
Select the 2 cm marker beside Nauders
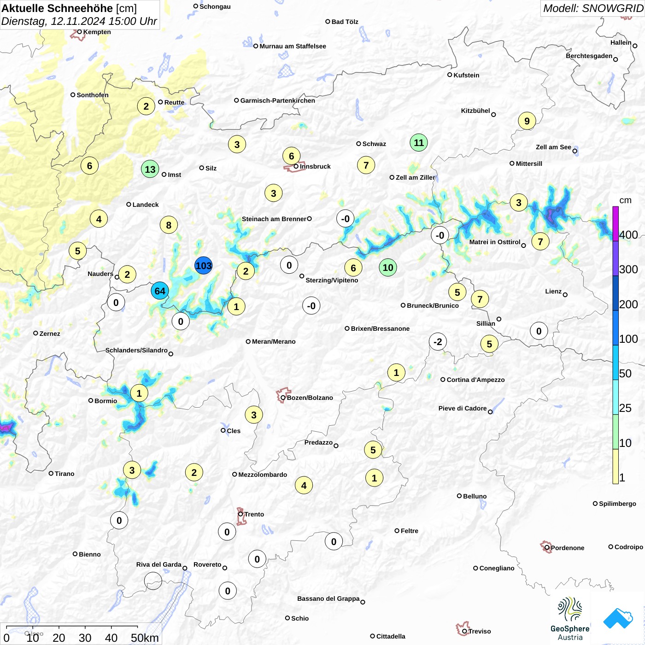[x=127, y=275]
